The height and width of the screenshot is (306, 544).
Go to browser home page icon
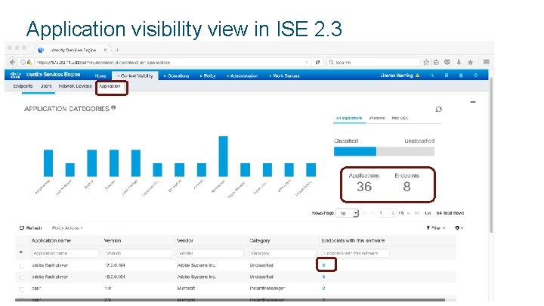470,62
